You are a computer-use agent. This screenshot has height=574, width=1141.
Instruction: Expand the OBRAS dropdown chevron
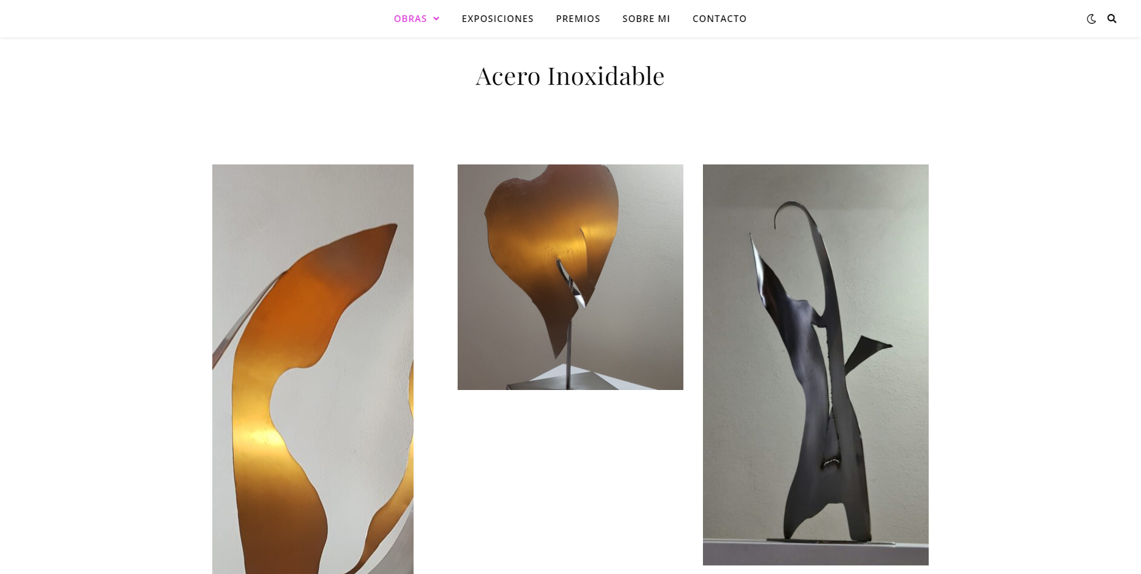point(436,19)
